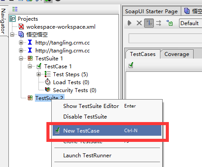Open the Default dropdown box
This screenshot has height=167, width=202.
(191, 23)
